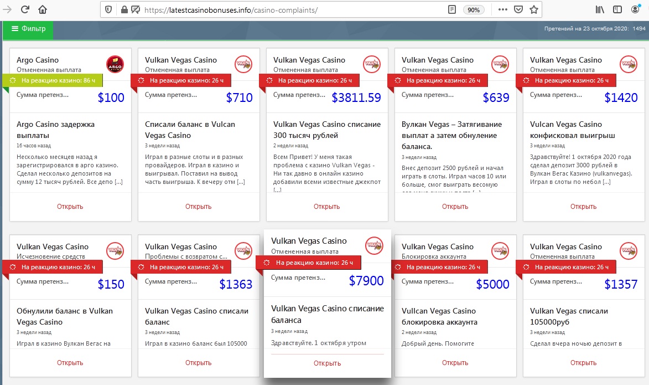Open the $3811.59 Vulkan Vegas complaint
The height and width of the screenshot is (385, 649).
(326, 207)
